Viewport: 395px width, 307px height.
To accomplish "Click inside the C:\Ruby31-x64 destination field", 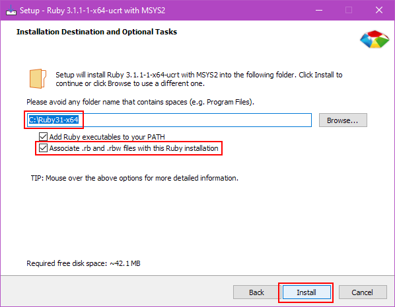I will pyautogui.click(x=169, y=120).
